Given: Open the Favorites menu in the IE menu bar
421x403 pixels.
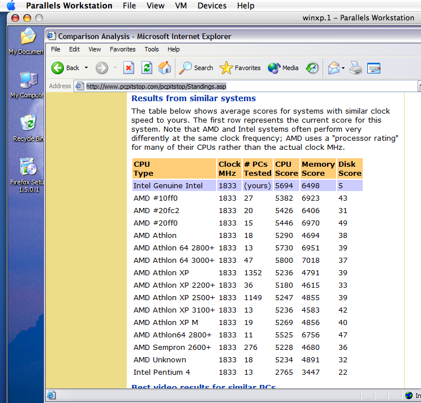Looking at the screenshot, I should 122,49.
